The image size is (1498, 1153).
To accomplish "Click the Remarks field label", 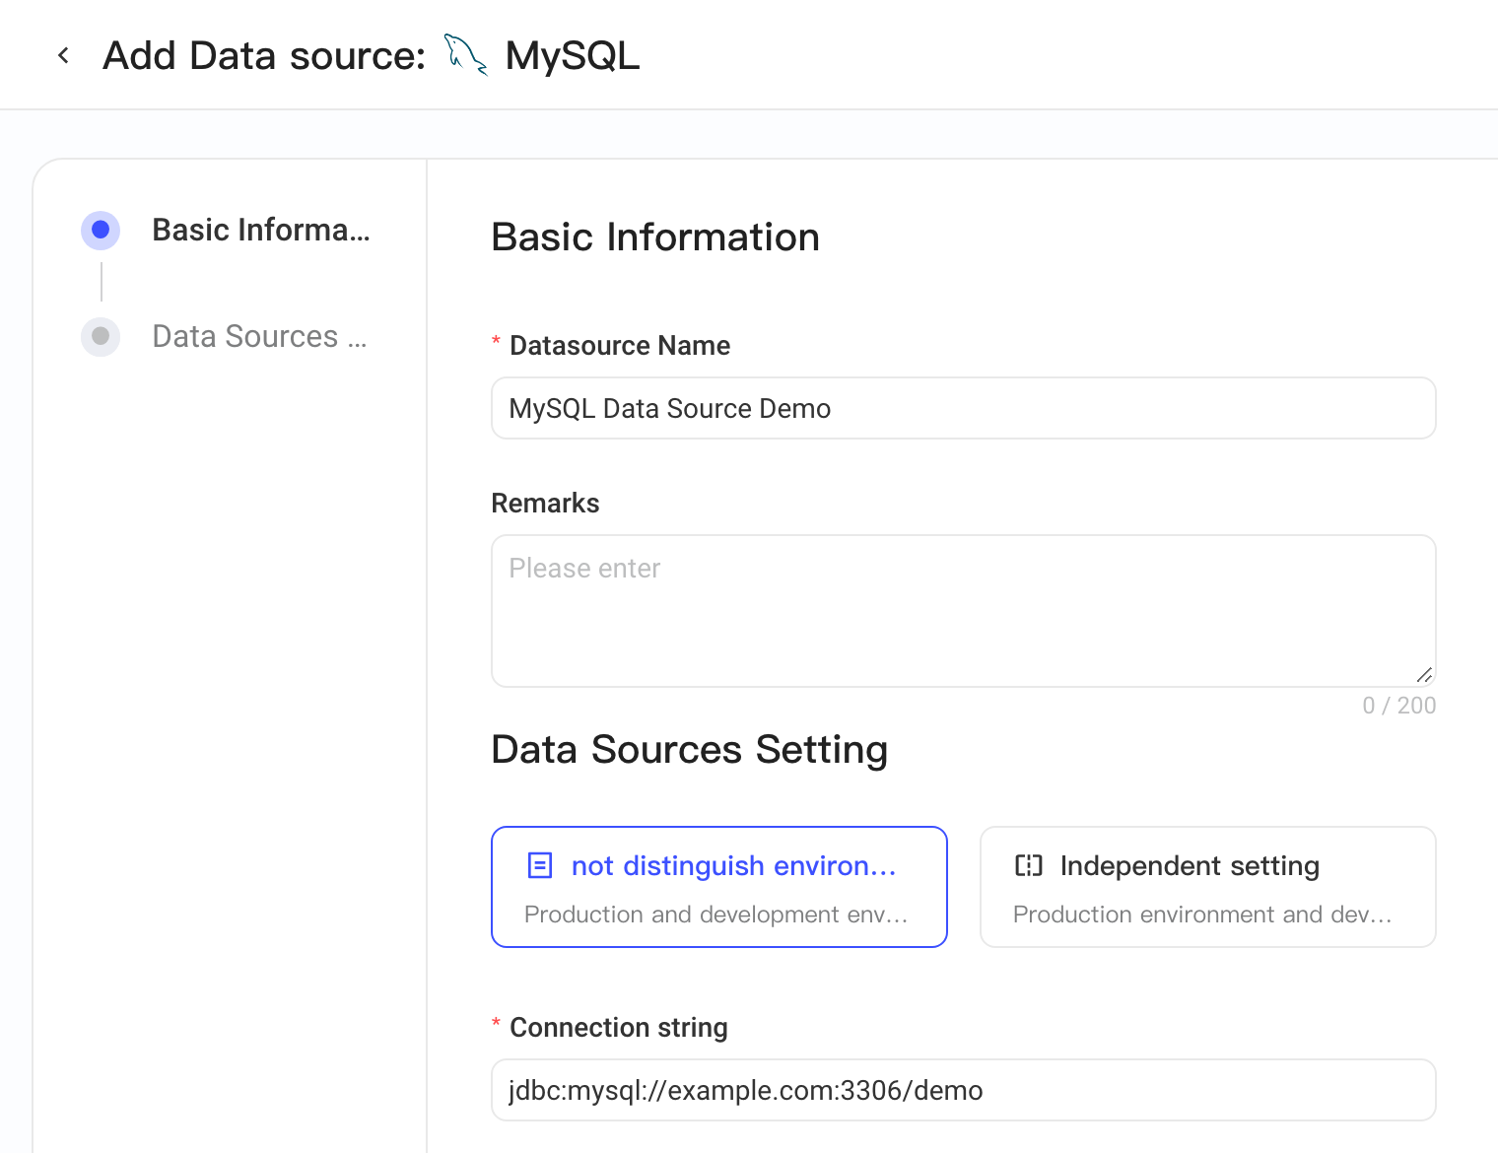I will pyautogui.click(x=545, y=504).
